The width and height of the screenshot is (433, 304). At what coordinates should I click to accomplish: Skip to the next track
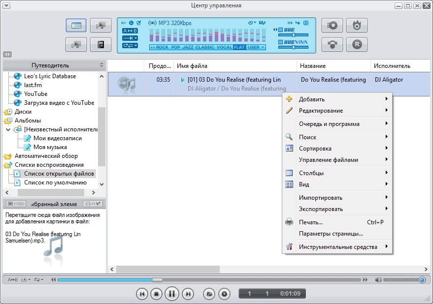click(x=188, y=294)
